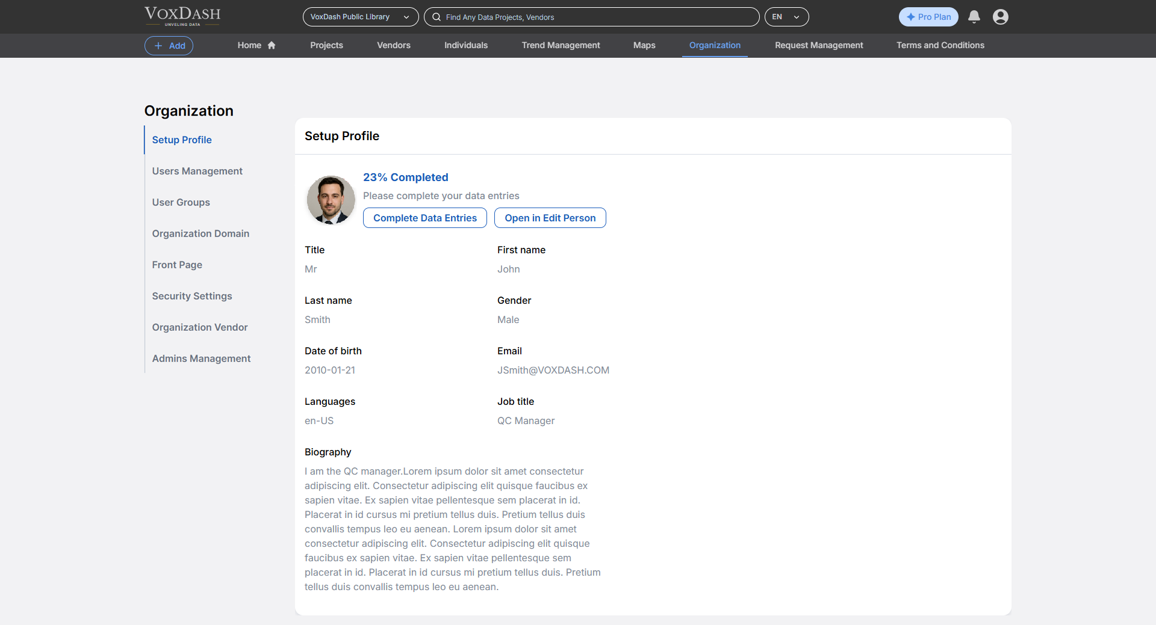
Task: Click John Smith's profile photo
Action: pyautogui.click(x=331, y=200)
